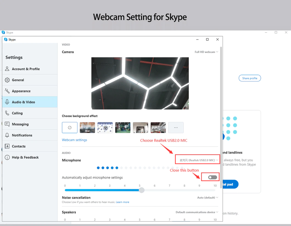Toggle automatically adjust microphone settings switch

[x=212, y=177]
